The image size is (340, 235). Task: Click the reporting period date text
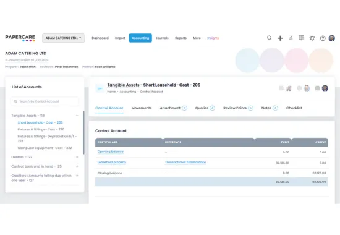coord(27,60)
